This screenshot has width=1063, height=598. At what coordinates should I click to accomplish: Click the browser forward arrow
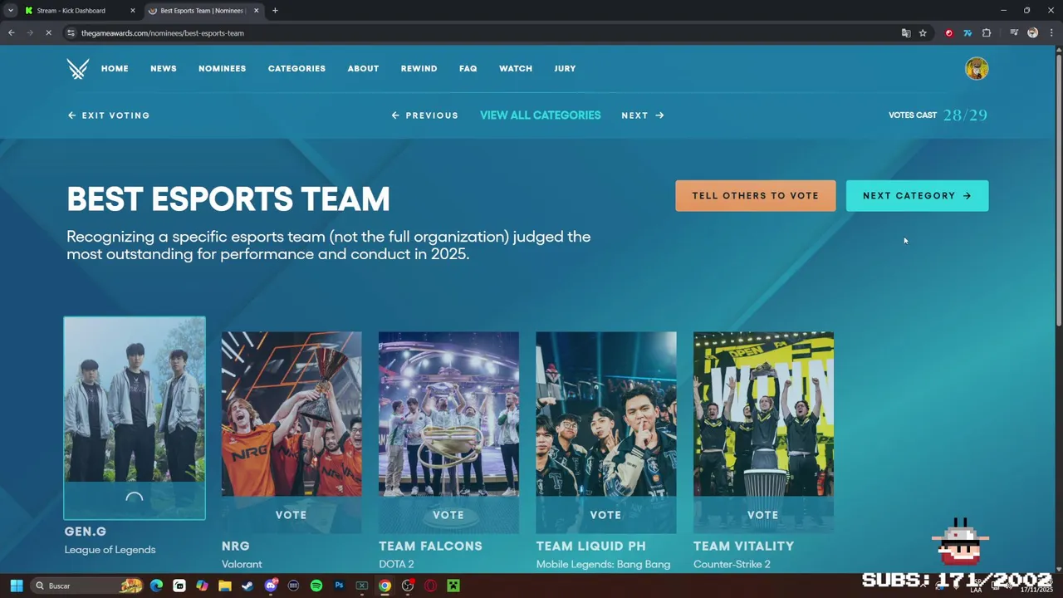[30, 33]
